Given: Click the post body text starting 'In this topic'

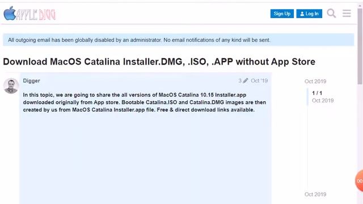Looking at the screenshot, I should (145, 102).
